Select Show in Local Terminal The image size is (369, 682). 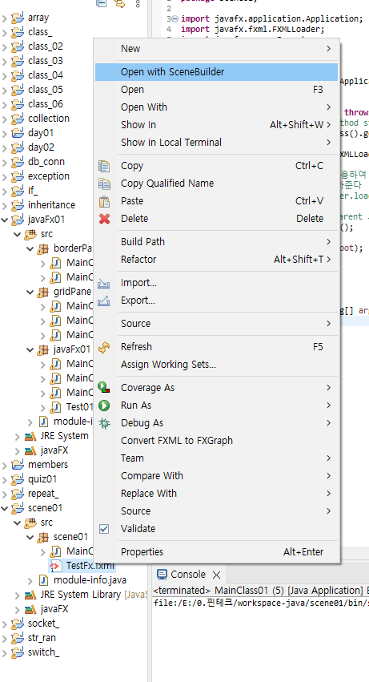216,142
